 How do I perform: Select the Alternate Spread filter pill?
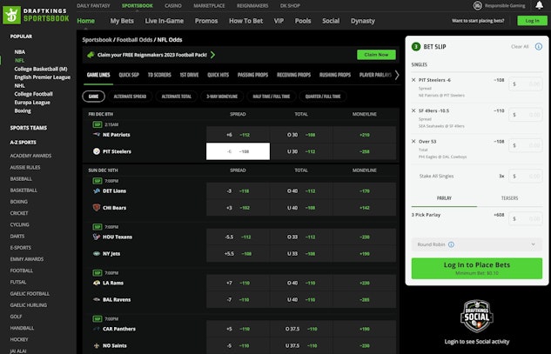tap(130, 97)
